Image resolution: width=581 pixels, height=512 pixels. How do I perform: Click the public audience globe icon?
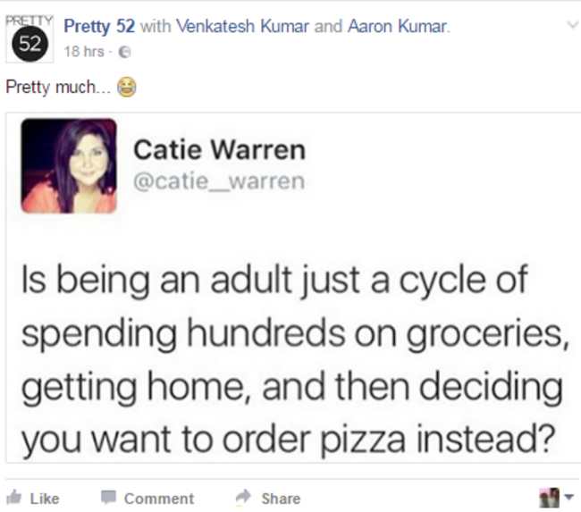(x=124, y=52)
